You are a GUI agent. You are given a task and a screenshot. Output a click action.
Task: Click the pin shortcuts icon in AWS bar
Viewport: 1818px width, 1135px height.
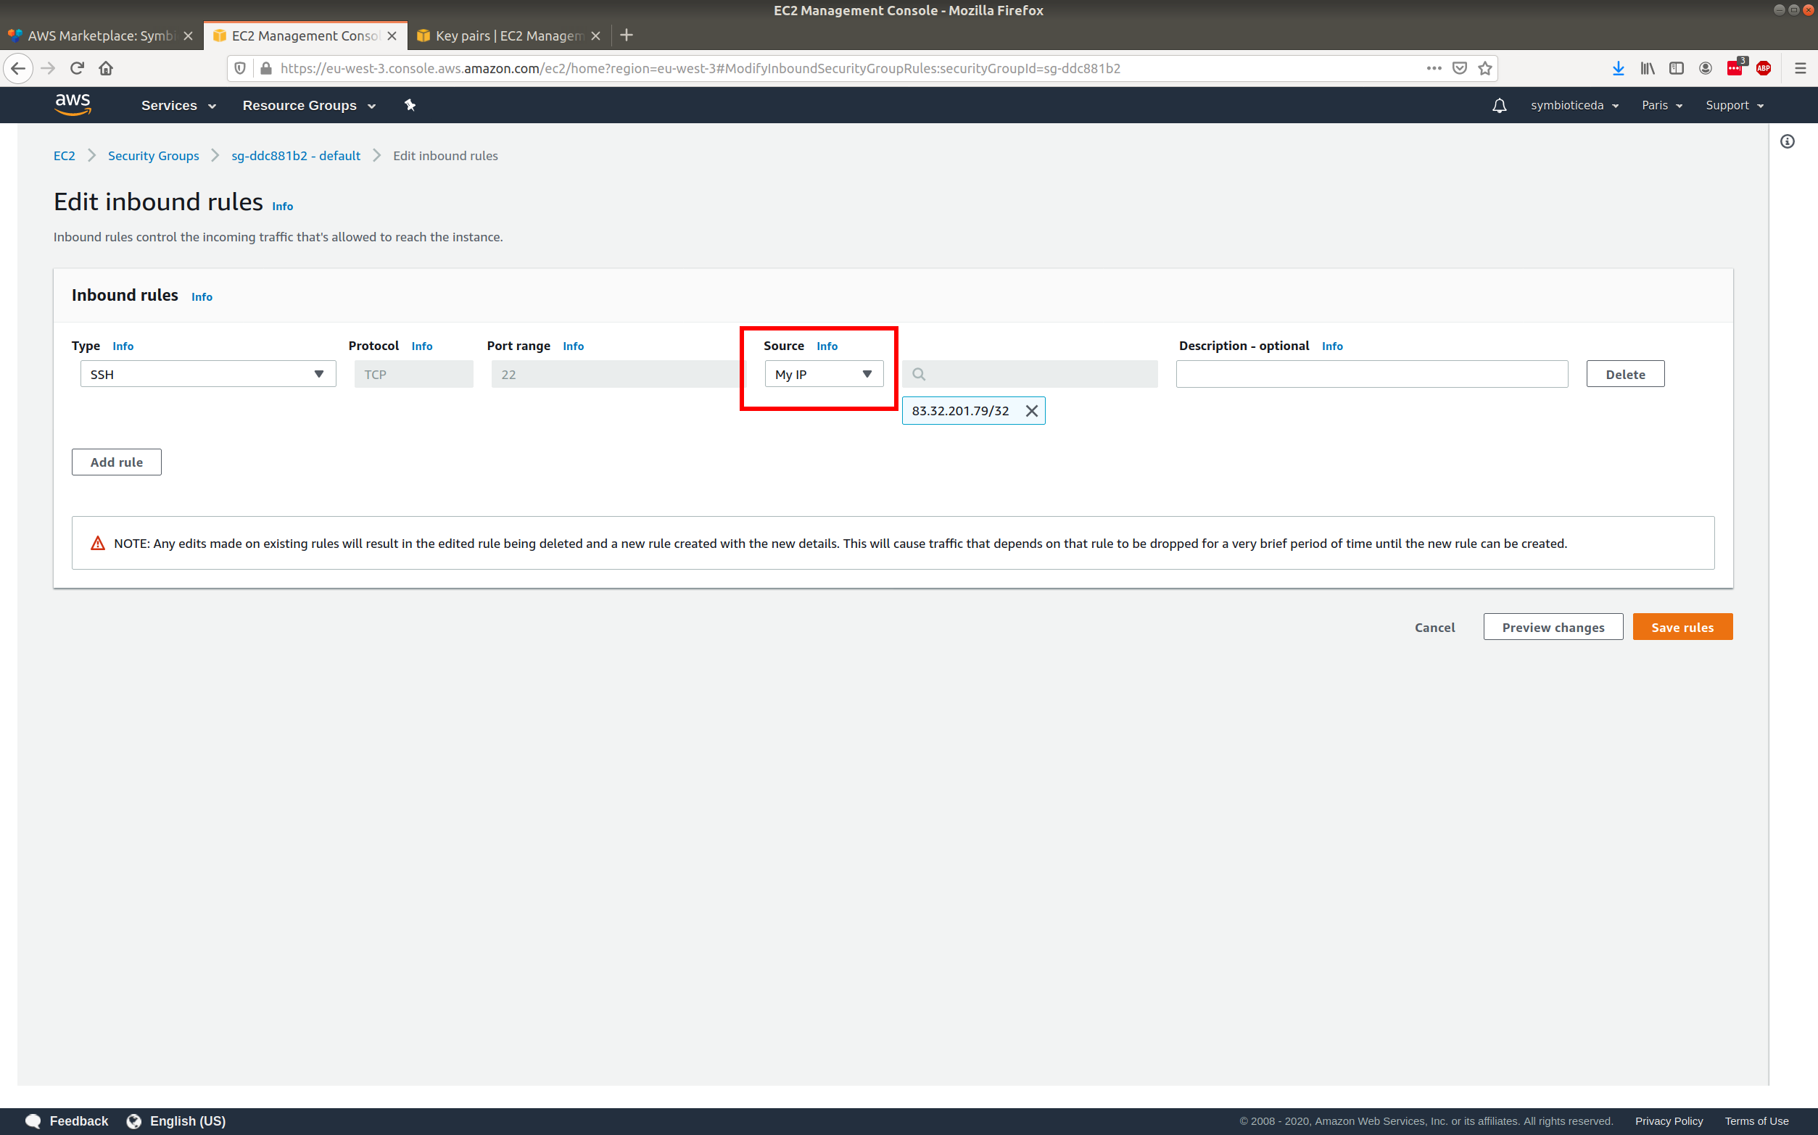click(x=410, y=105)
